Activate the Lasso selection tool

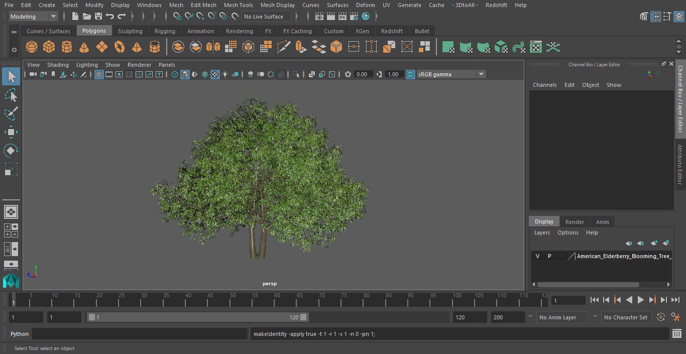[x=11, y=95]
